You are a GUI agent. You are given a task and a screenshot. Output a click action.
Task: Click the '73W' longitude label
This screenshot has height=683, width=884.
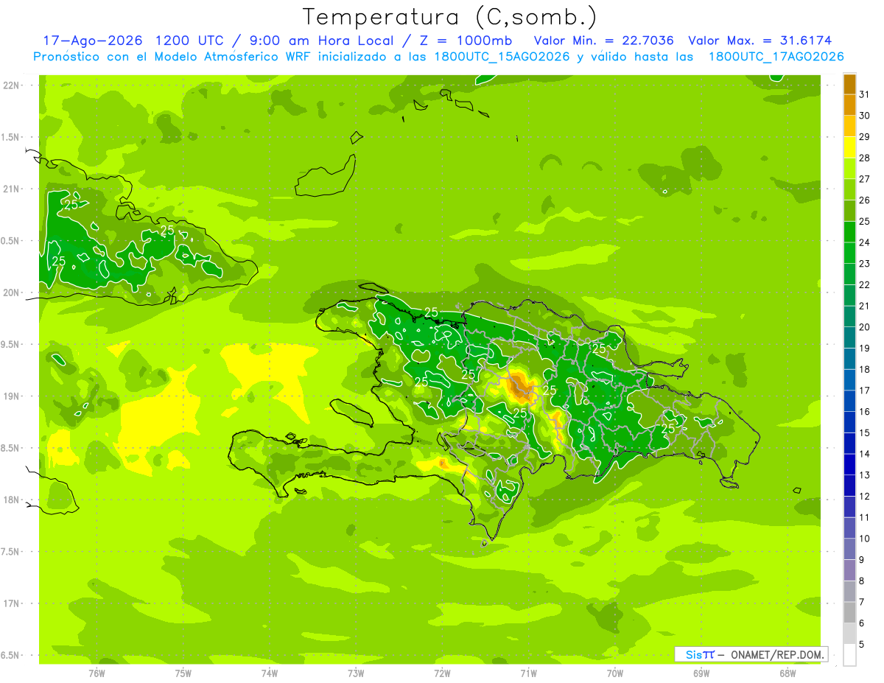(356, 673)
